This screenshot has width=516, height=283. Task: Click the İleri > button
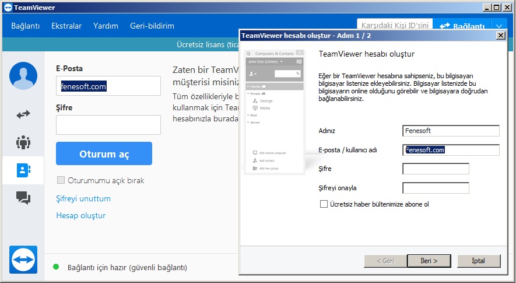(429, 261)
